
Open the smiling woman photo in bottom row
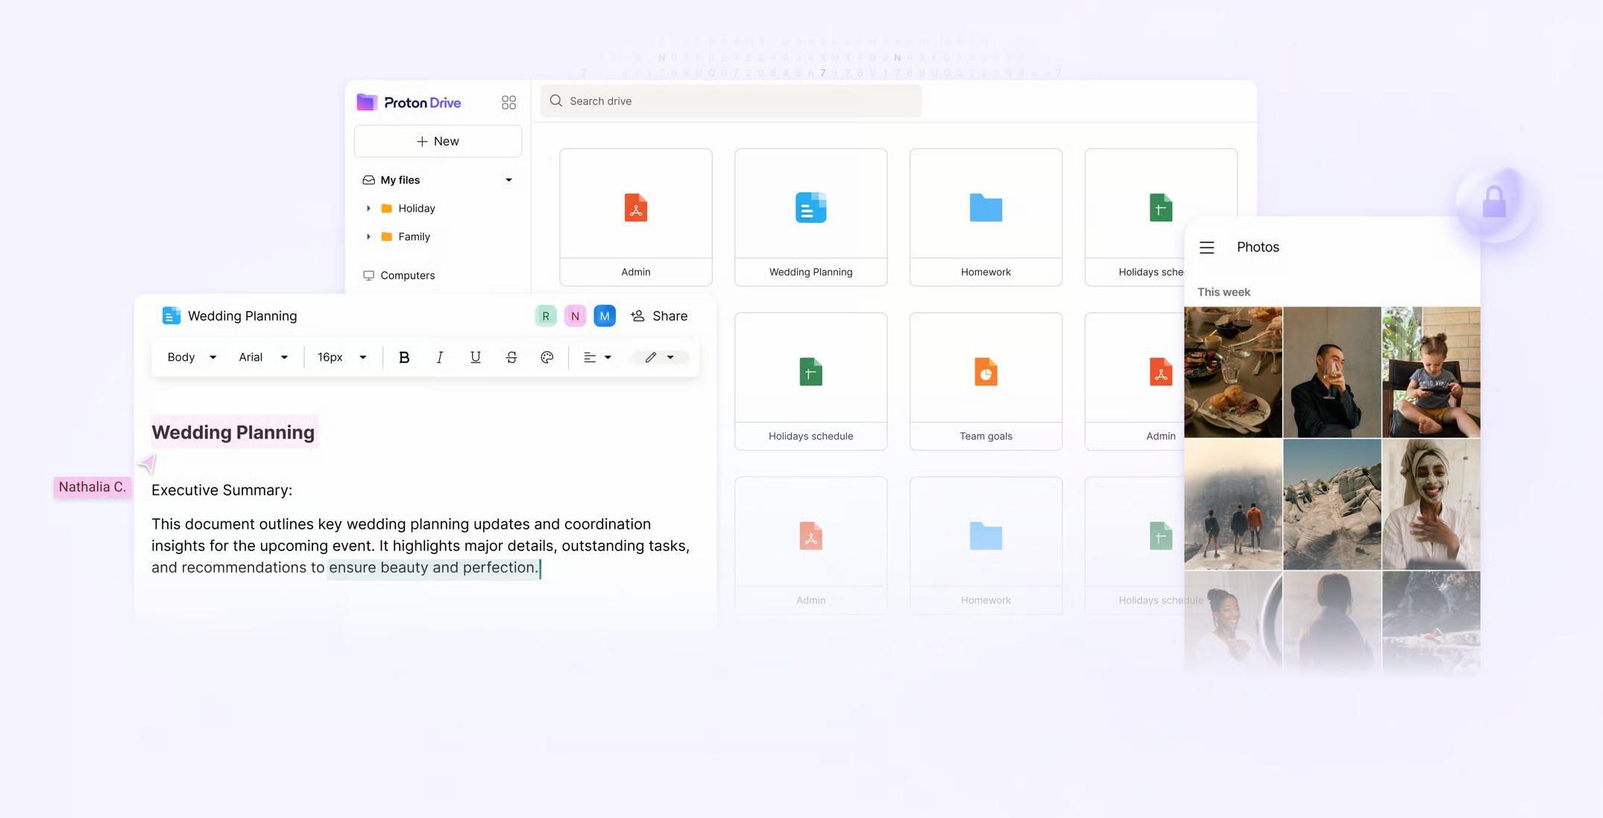click(1233, 623)
